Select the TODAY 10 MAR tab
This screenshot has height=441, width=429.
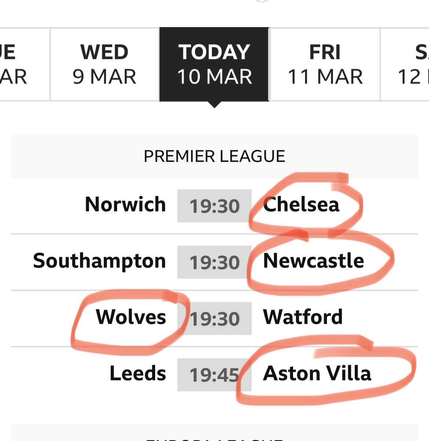click(x=214, y=64)
